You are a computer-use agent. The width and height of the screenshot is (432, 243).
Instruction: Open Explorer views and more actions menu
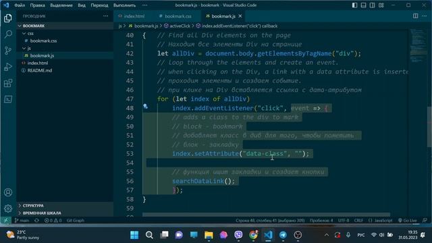pyautogui.click(x=105, y=16)
